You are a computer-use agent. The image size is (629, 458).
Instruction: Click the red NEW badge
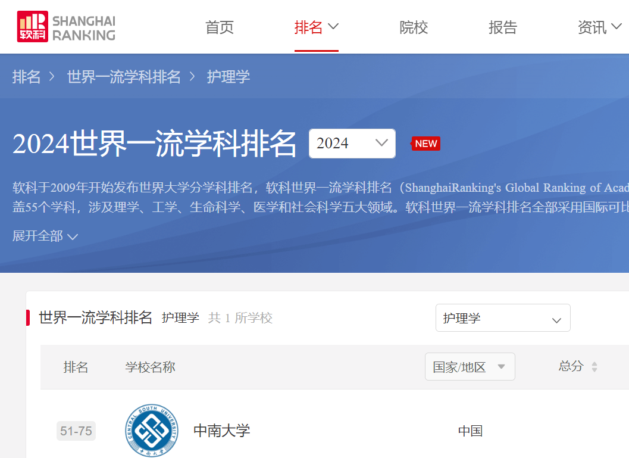tap(425, 144)
